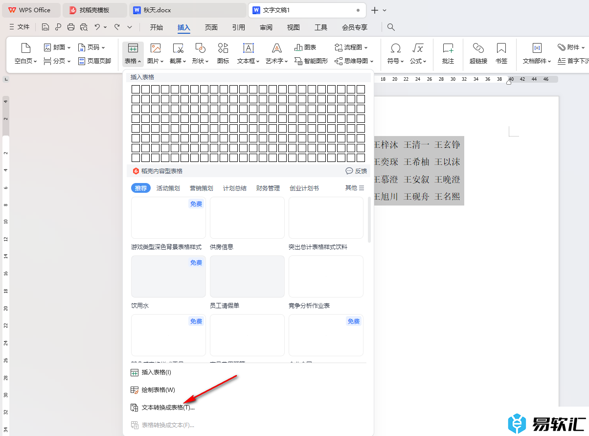Open the 其他 more categories menu

pos(355,188)
